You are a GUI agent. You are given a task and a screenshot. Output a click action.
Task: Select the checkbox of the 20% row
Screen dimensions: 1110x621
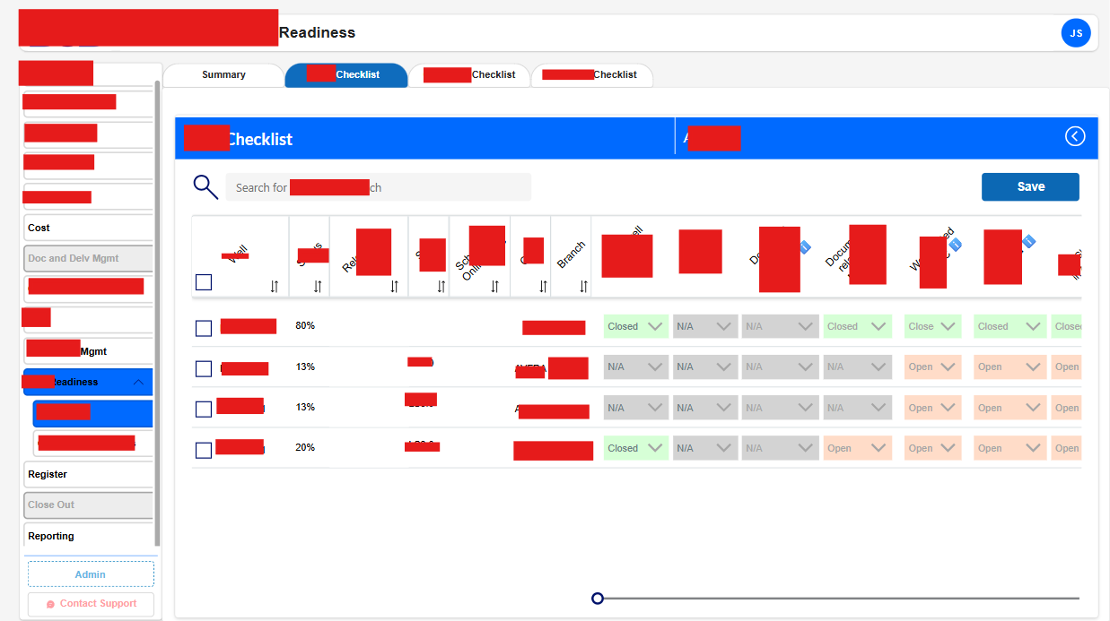click(204, 450)
